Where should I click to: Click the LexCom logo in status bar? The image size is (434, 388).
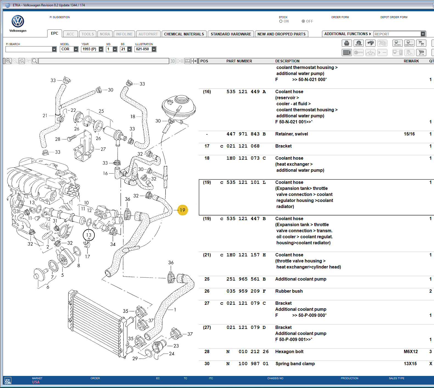8,381
